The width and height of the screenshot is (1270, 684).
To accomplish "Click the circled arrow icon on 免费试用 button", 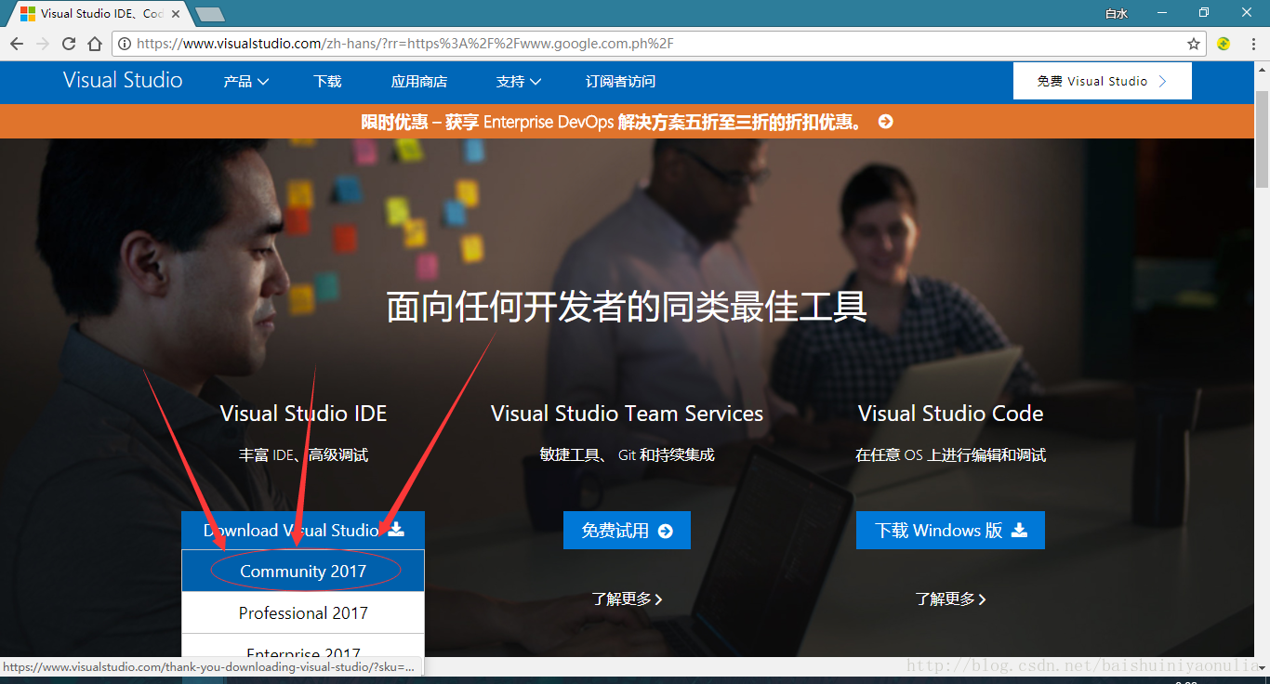I will point(665,531).
